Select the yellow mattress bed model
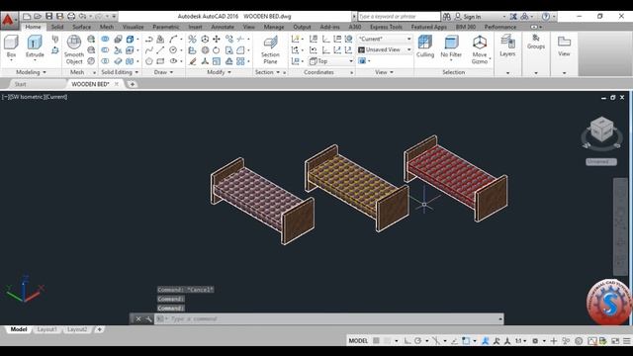 (356, 188)
